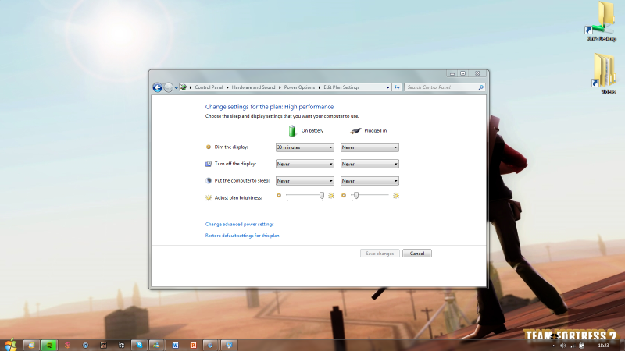Go to Hardware and Sound breadcrumb

253,87
